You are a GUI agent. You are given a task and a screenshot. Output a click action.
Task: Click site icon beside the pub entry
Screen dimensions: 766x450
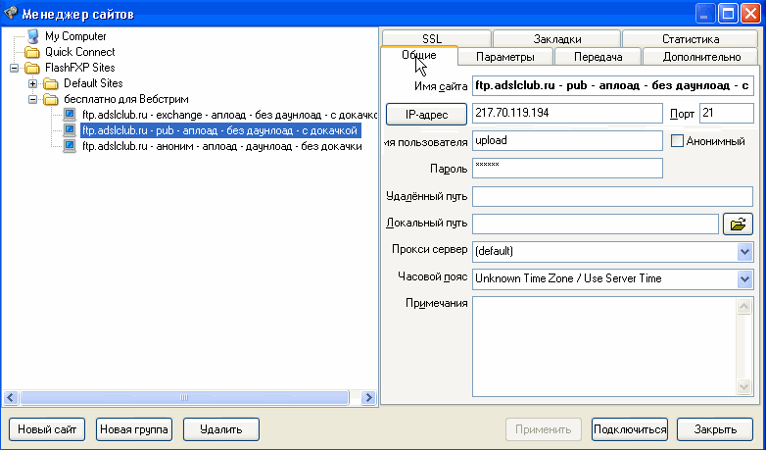[x=70, y=130]
